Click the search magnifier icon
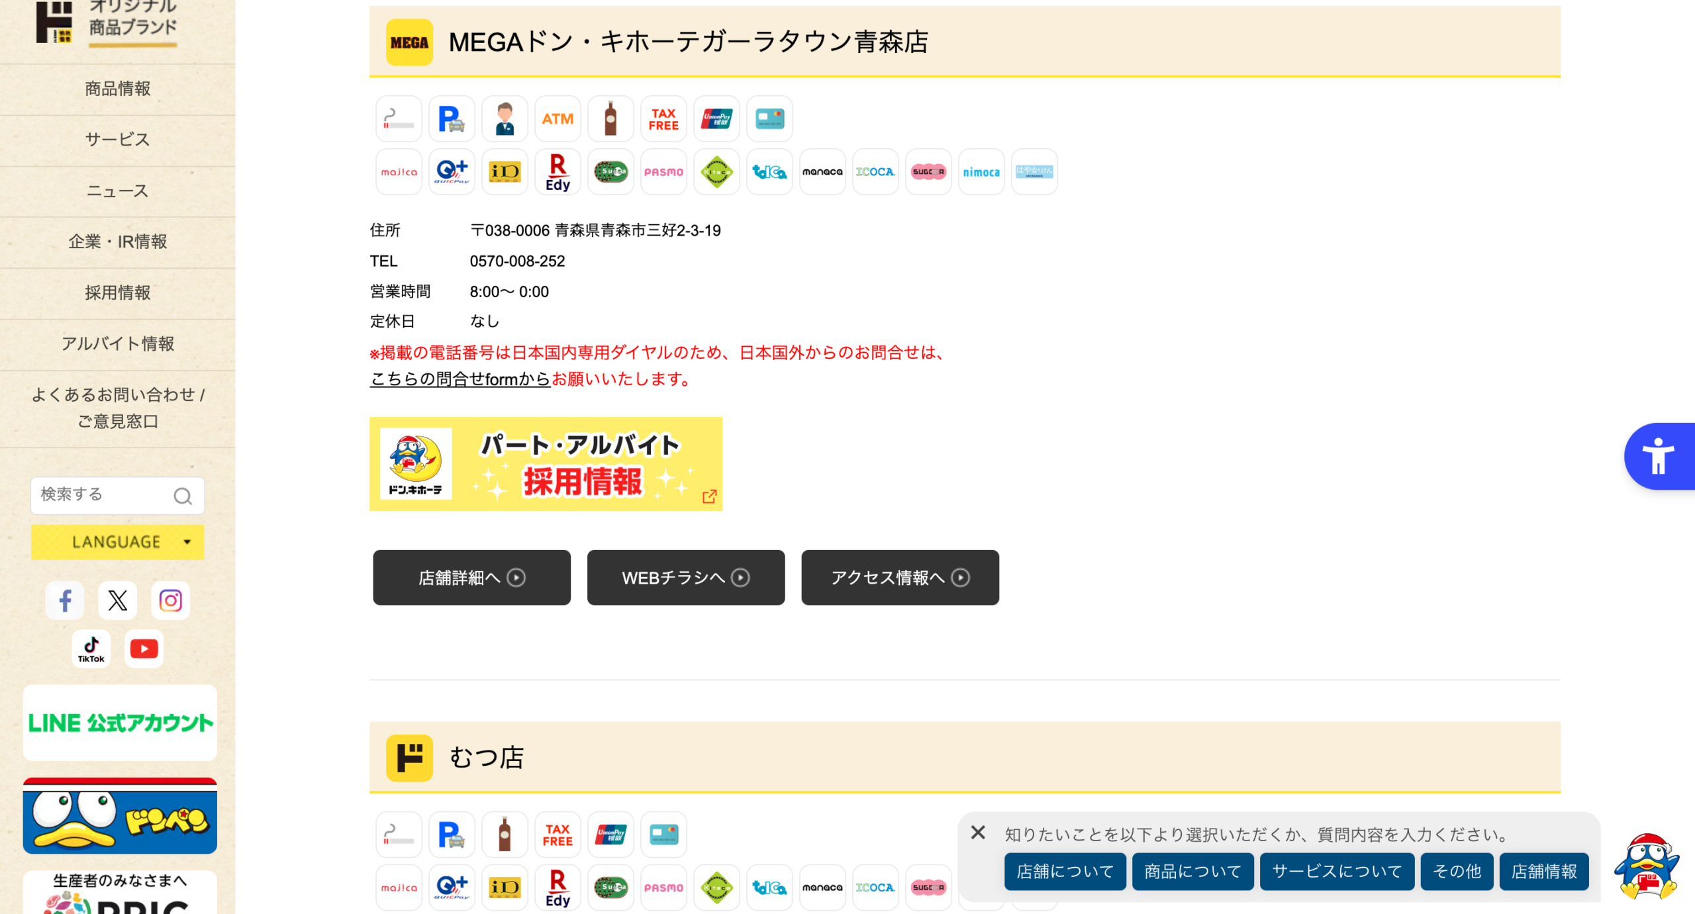Image resolution: width=1695 pixels, height=914 pixels. click(x=183, y=496)
